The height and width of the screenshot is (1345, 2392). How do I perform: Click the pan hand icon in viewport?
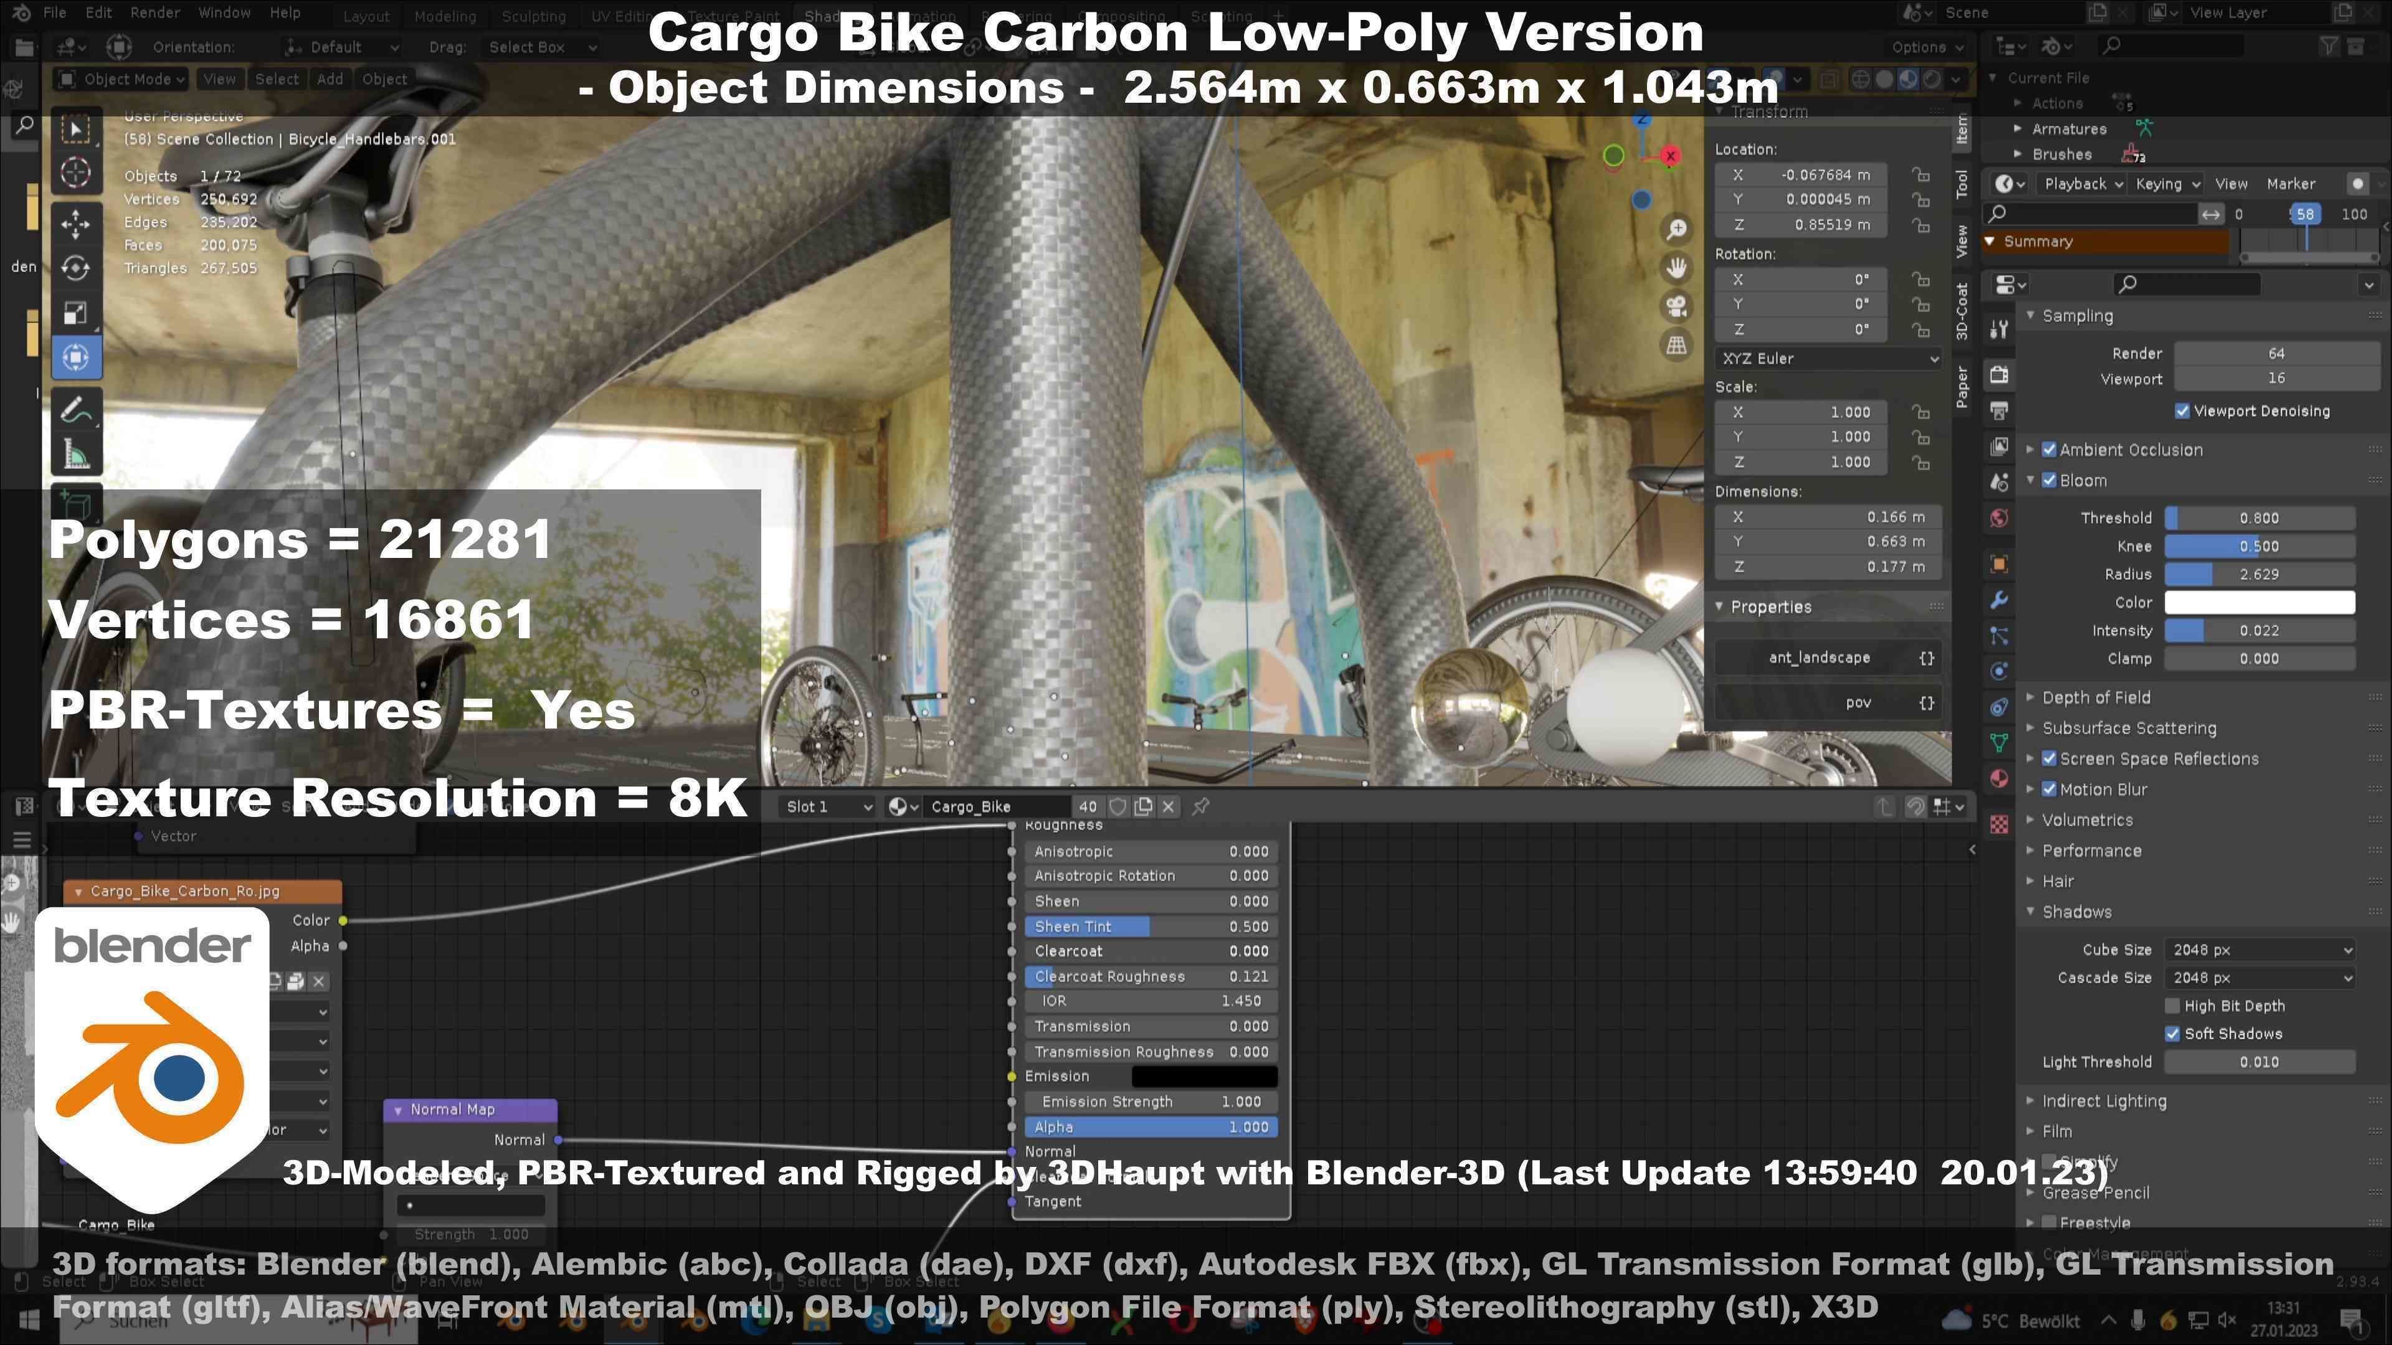point(1676,268)
